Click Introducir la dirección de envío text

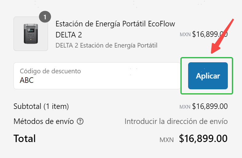click(x=176, y=121)
